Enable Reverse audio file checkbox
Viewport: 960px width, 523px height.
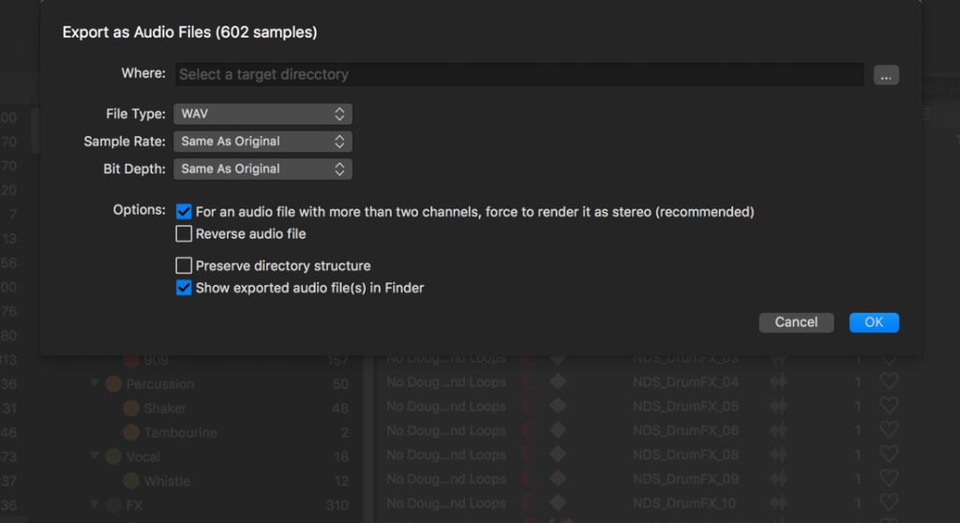184,234
